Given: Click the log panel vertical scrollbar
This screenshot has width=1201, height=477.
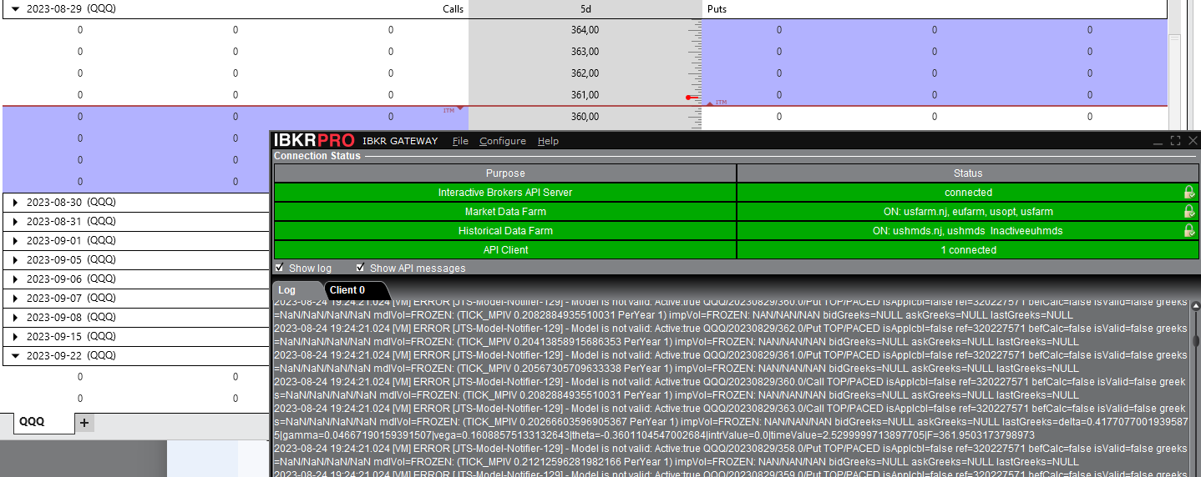Looking at the screenshot, I should [1195, 389].
